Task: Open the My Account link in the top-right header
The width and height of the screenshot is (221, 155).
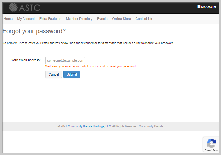Action: tap(208, 7)
